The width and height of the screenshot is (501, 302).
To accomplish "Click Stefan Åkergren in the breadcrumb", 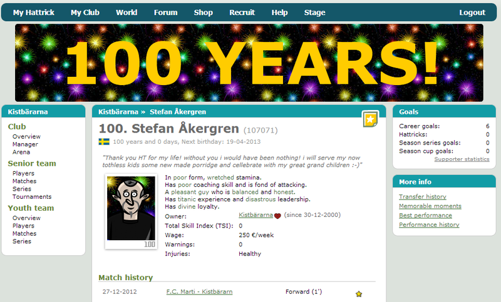I will click(x=178, y=112).
